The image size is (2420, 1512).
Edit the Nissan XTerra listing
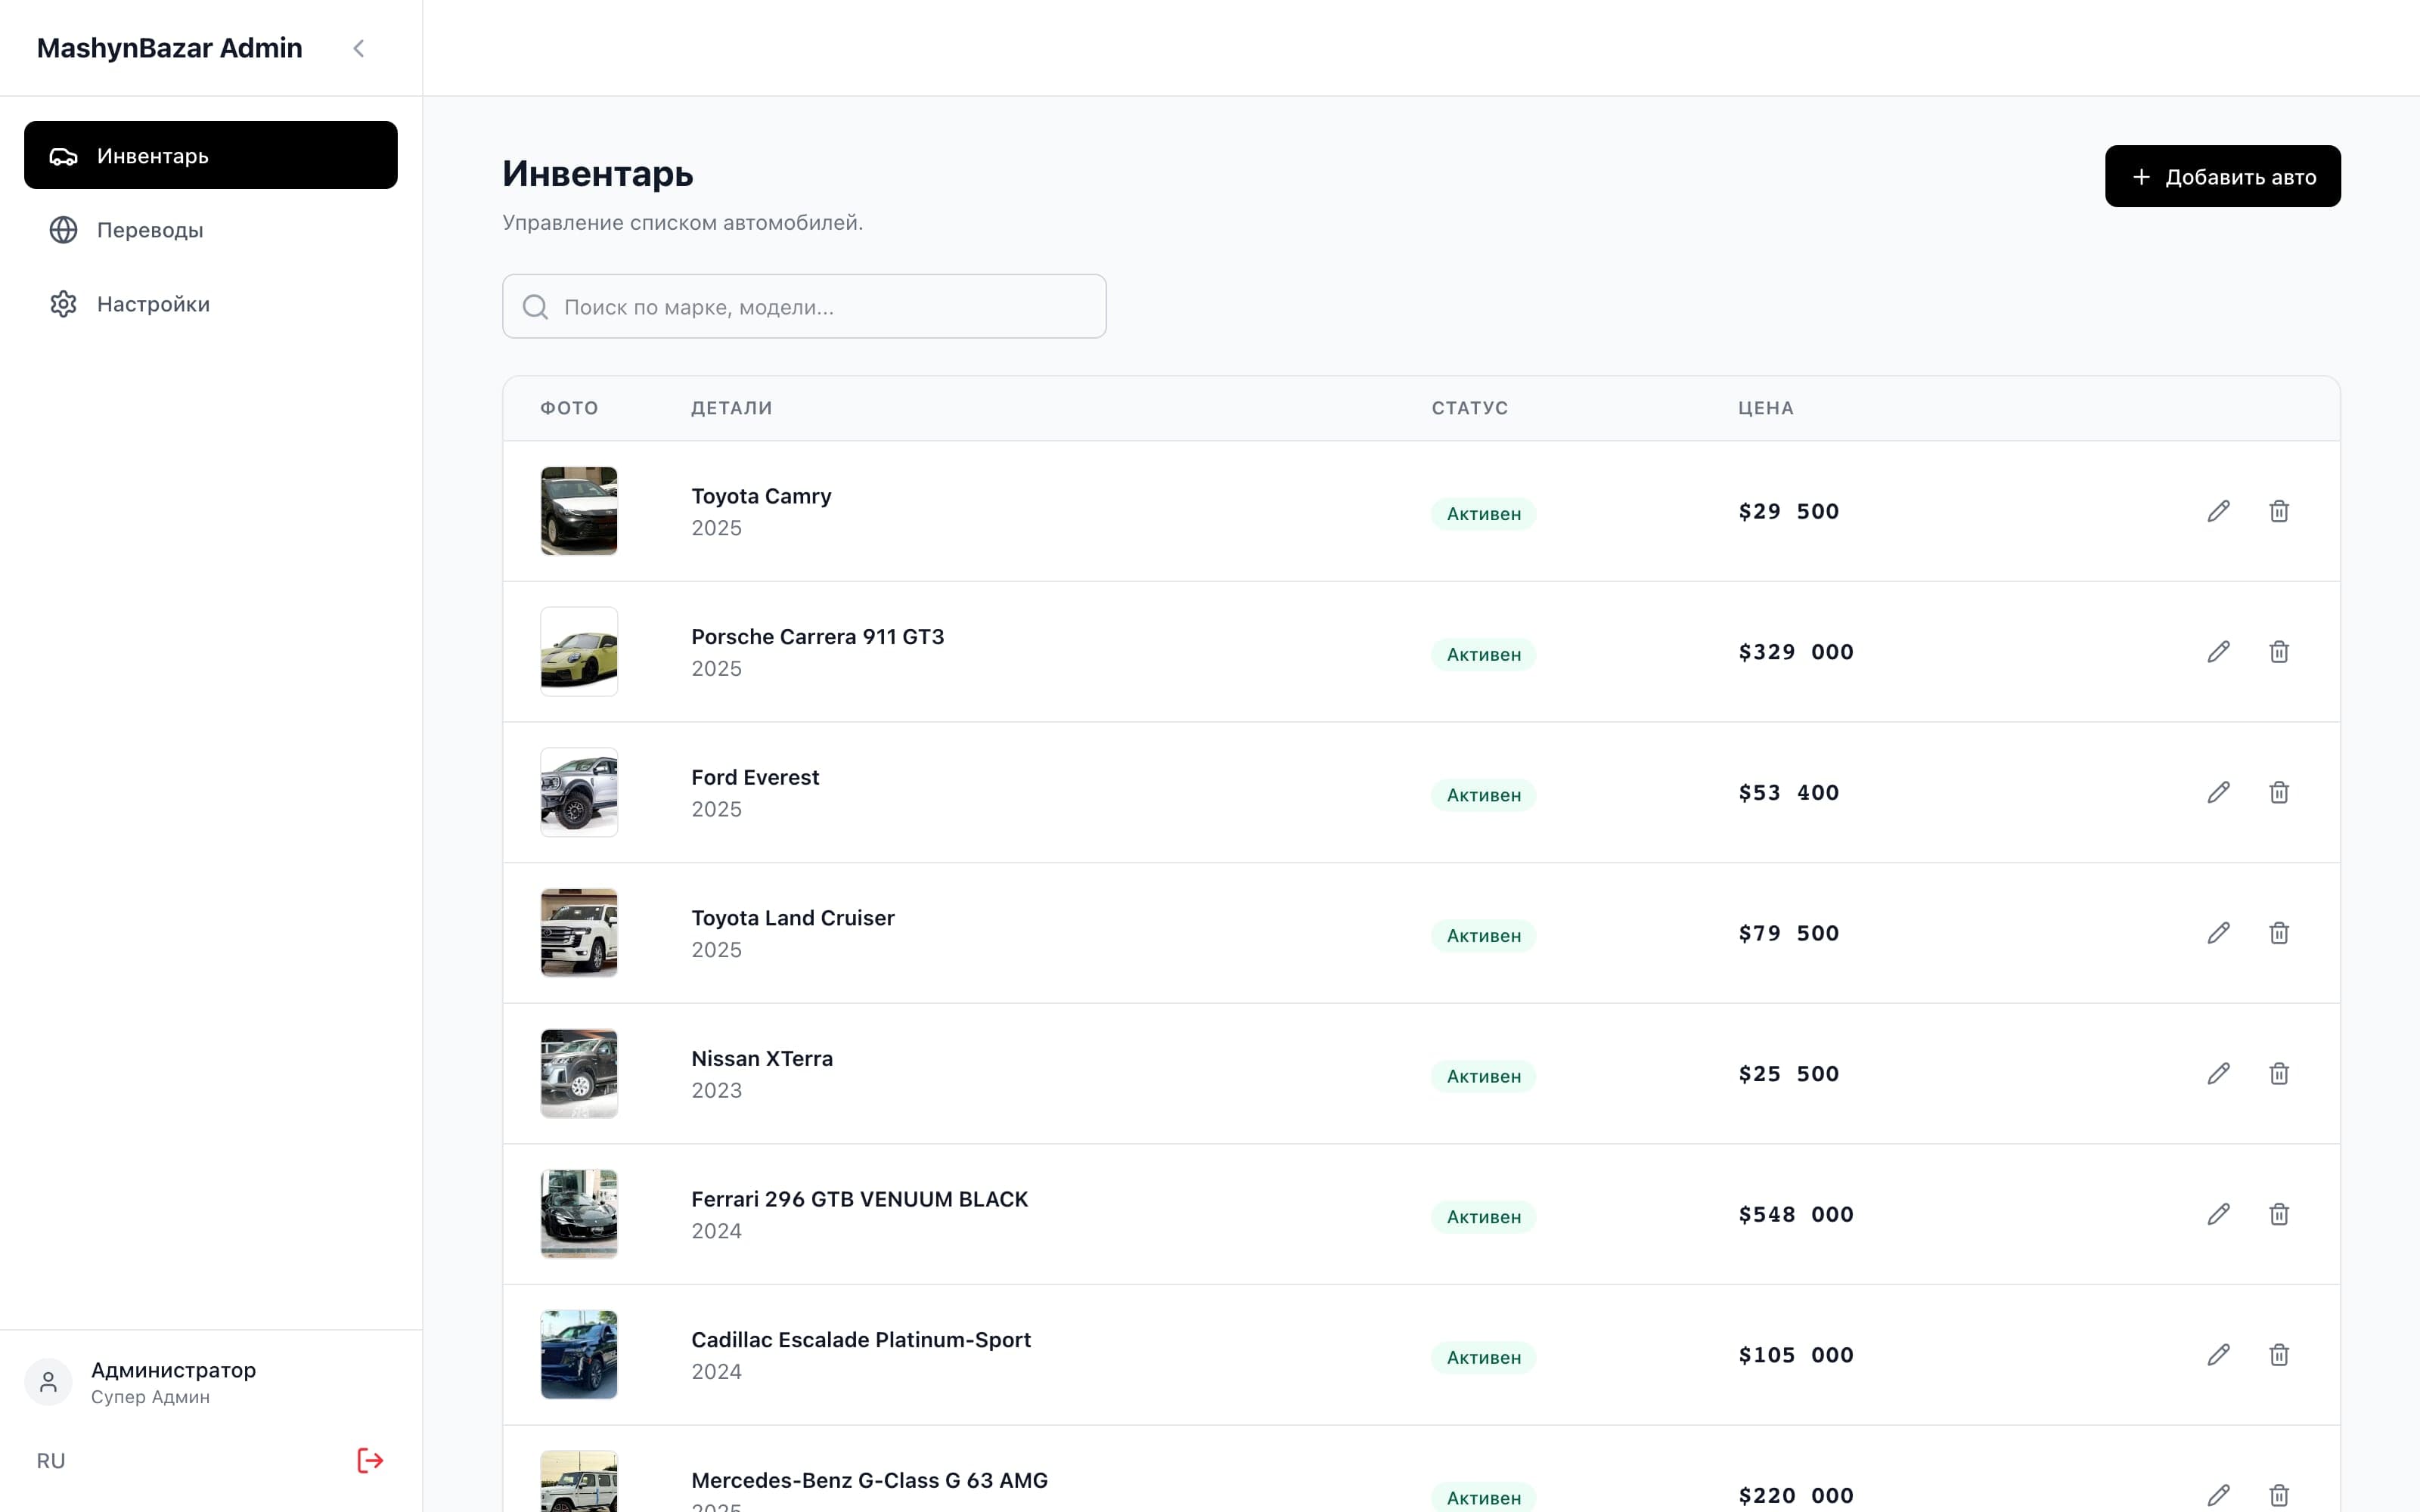tap(2218, 1073)
